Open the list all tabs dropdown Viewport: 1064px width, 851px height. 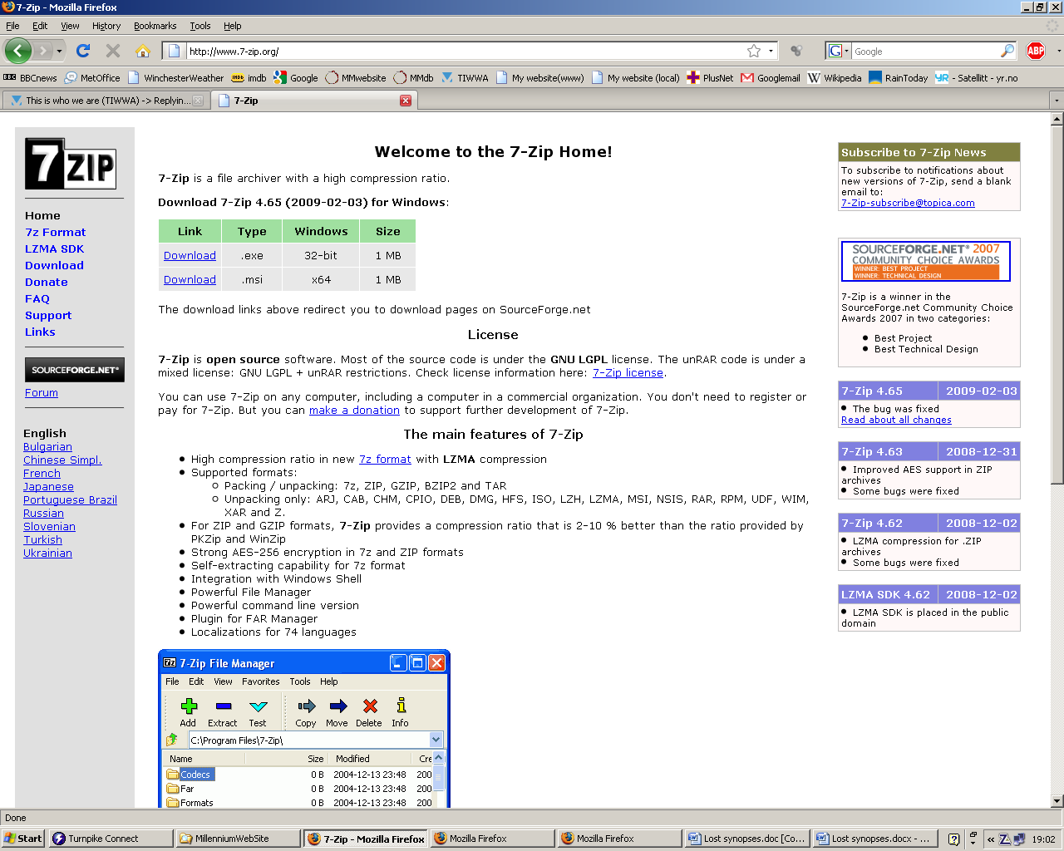[1057, 101]
